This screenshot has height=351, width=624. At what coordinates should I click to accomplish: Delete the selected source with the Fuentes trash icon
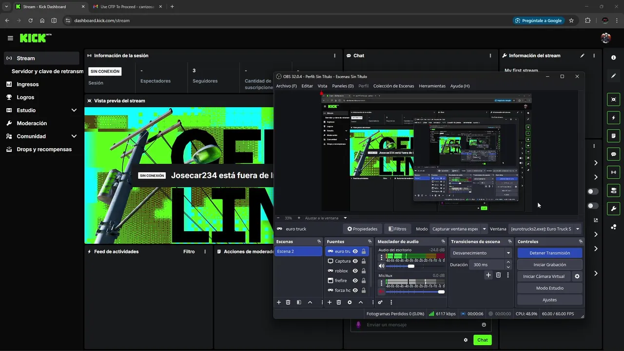coord(339,302)
